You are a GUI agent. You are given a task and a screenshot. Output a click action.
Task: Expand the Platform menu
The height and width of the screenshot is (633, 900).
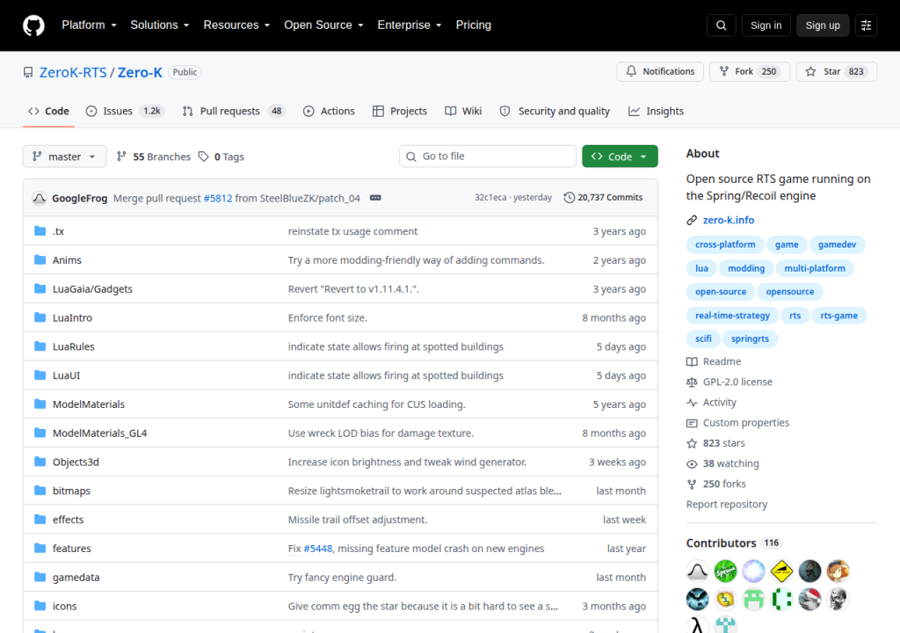point(89,25)
